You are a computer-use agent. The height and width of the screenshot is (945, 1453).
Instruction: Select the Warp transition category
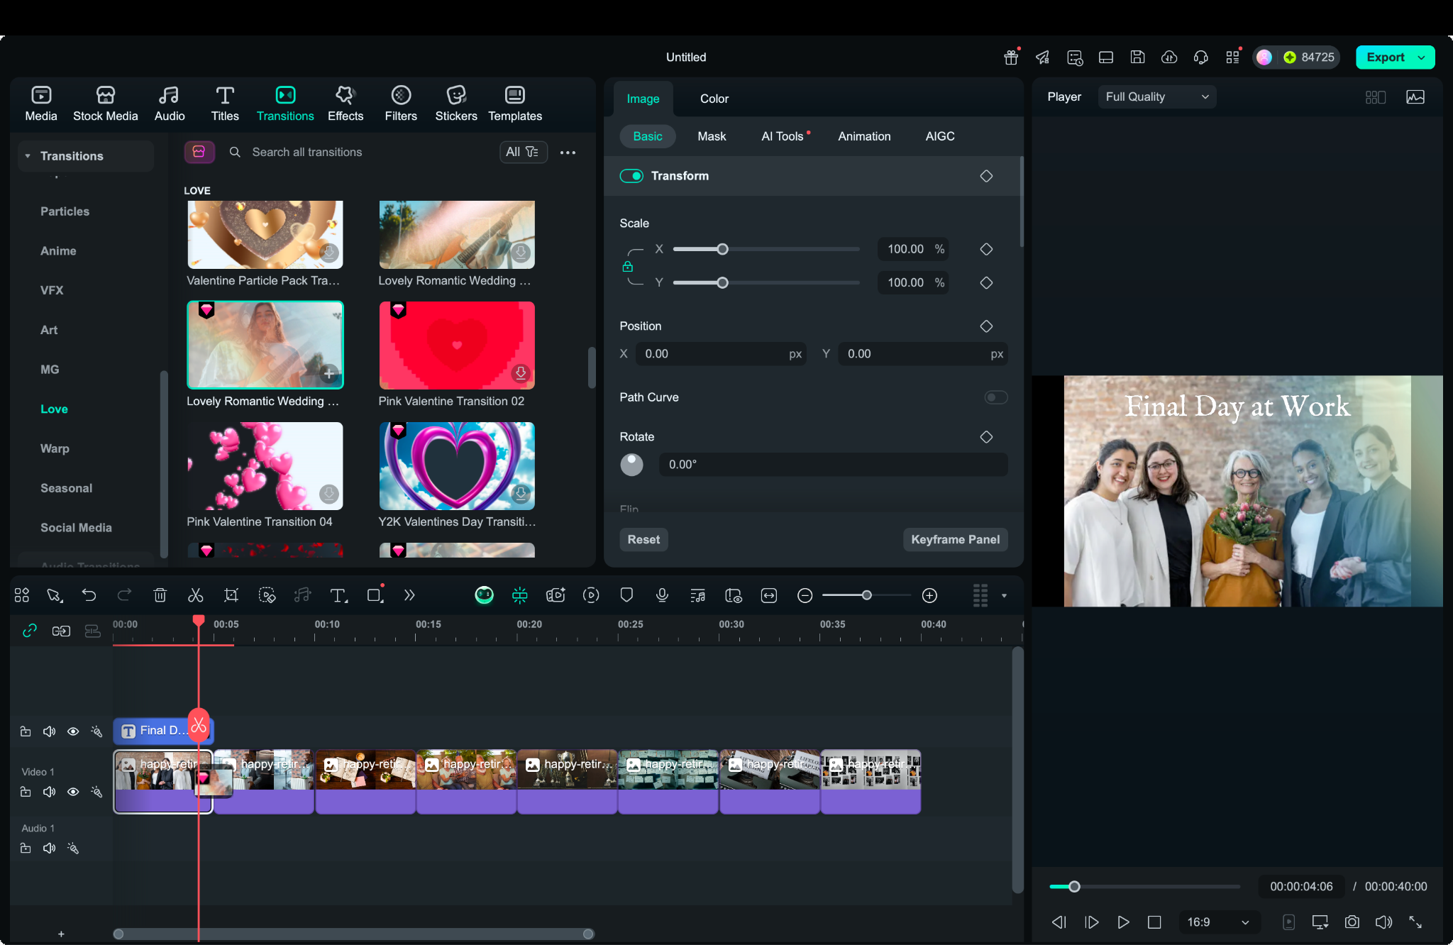click(x=55, y=448)
